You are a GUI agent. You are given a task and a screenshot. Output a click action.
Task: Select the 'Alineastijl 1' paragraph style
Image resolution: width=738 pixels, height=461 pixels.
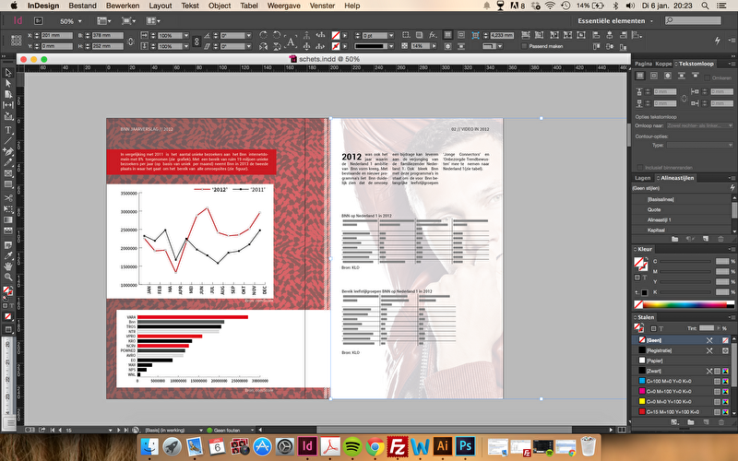(659, 219)
